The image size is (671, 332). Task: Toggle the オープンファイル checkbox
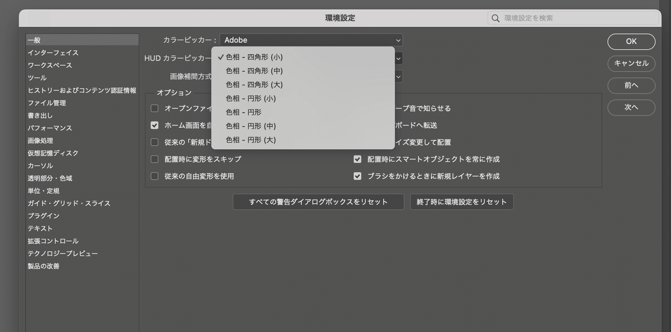(154, 108)
